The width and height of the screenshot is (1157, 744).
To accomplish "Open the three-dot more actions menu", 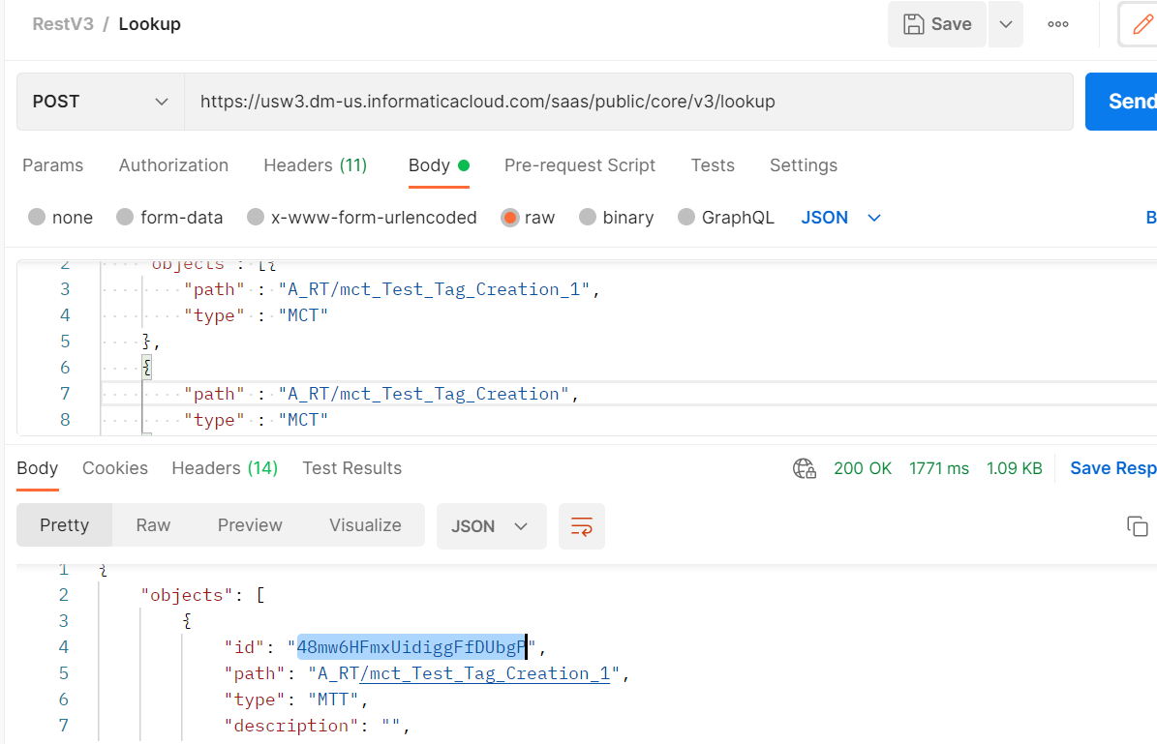I will (x=1058, y=24).
